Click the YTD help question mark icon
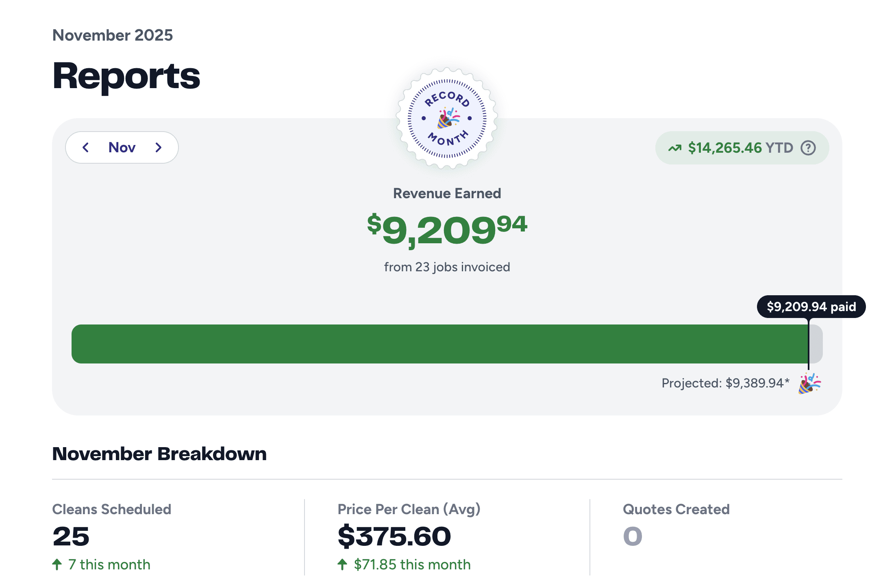 (x=808, y=148)
